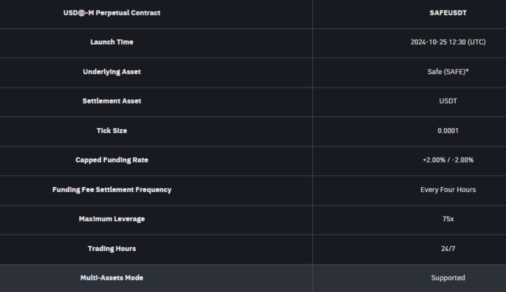The width and height of the screenshot is (506, 292).
Task: Click the Maximum Leverage label
Action: pos(112,219)
